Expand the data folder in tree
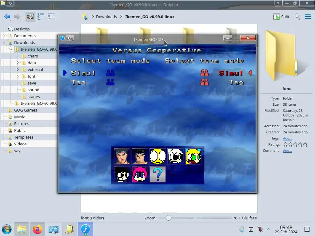The image size is (315, 236). click(18, 63)
